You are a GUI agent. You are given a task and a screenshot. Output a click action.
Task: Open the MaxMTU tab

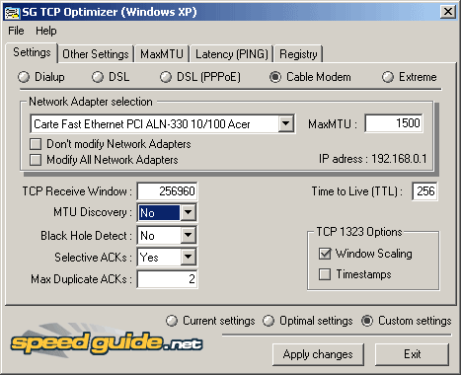point(162,54)
